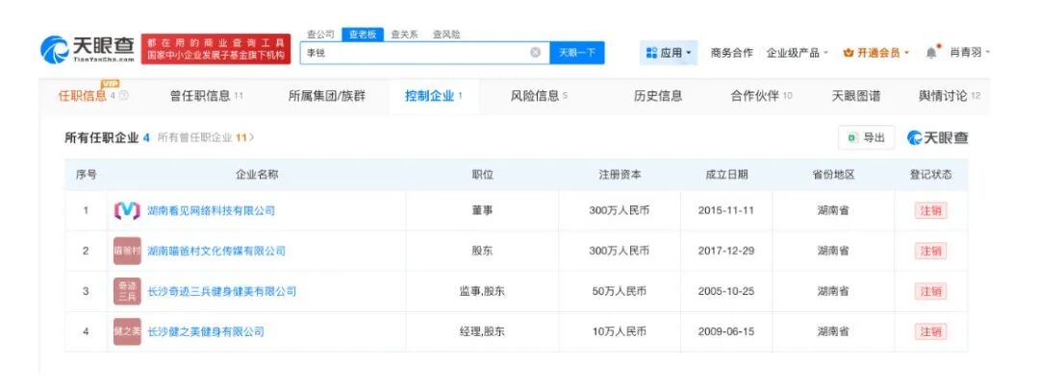Select the 查老板 search tab
This screenshot has height=388, width=1039.
pyautogui.click(x=363, y=35)
